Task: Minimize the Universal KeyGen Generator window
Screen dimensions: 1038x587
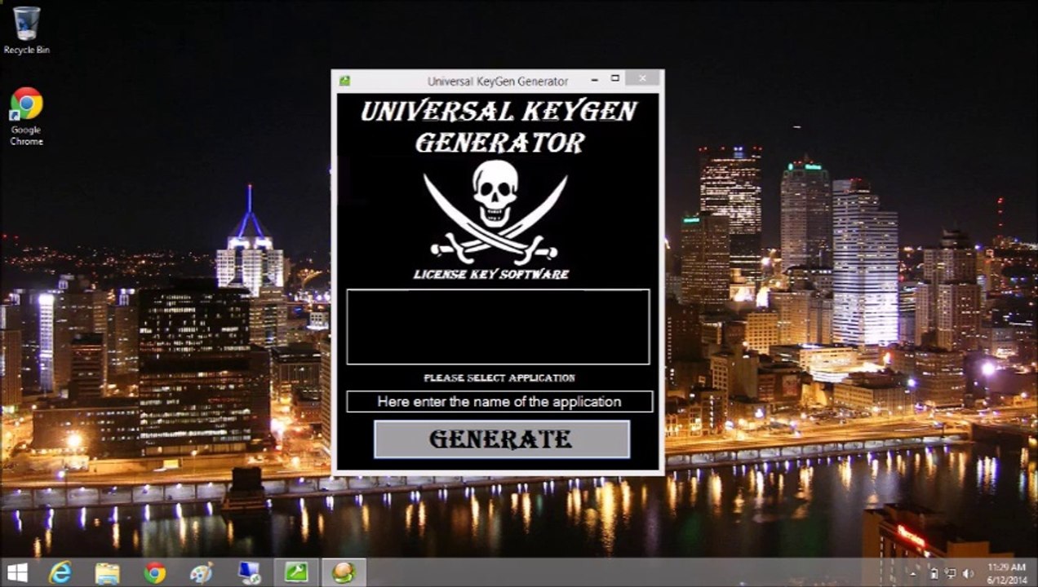Action: pyautogui.click(x=594, y=79)
